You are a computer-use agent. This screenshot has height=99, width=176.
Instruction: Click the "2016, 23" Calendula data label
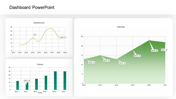point(154,50)
